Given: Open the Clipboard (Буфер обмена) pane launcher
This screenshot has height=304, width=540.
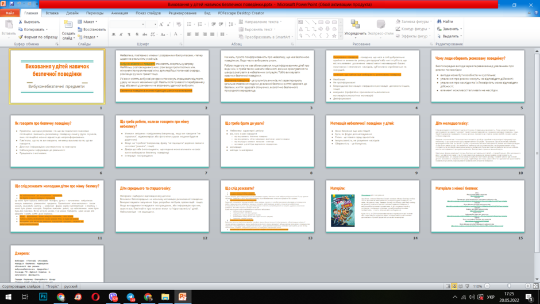Looking at the screenshot, I should 57,44.
